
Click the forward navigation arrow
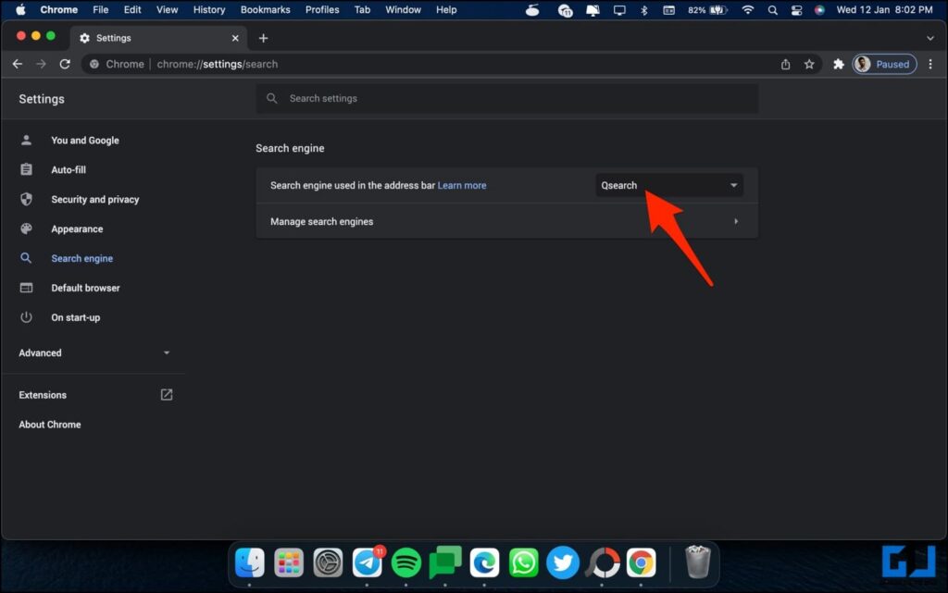[x=41, y=64]
